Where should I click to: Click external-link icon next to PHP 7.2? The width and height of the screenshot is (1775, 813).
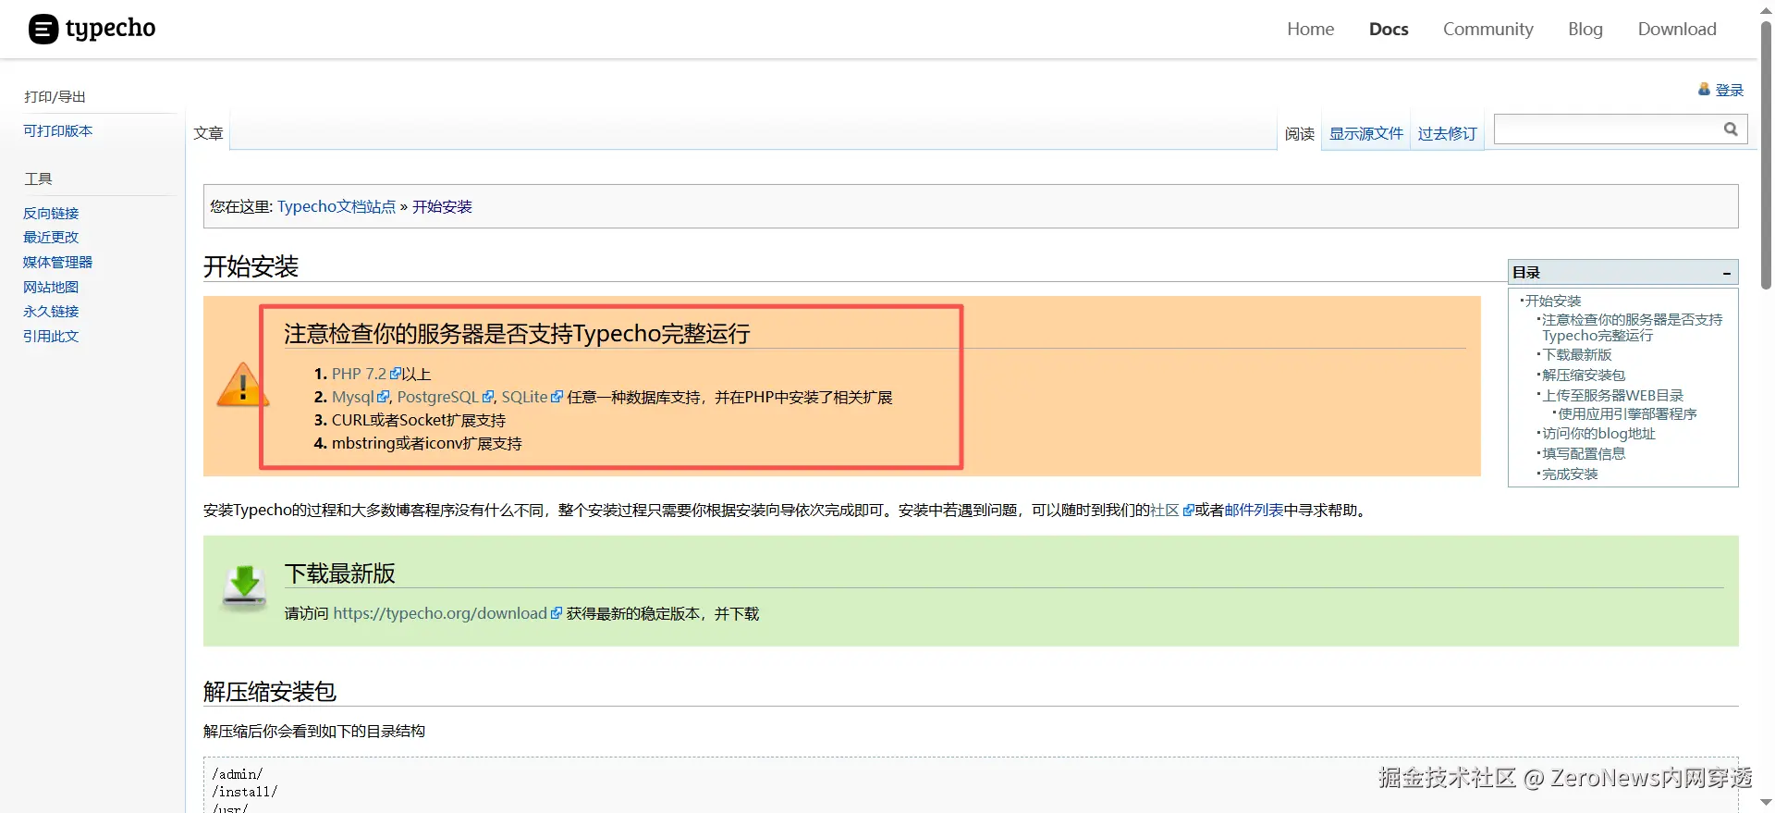(396, 374)
